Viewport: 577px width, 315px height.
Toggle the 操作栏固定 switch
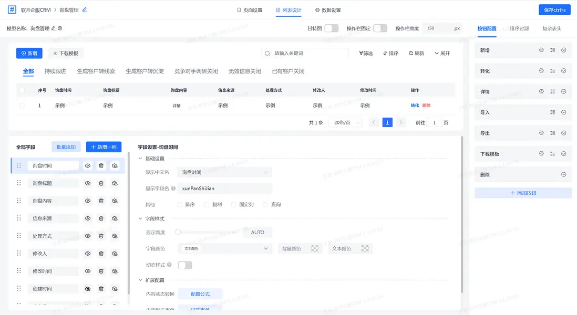click(x=380, y=28)
